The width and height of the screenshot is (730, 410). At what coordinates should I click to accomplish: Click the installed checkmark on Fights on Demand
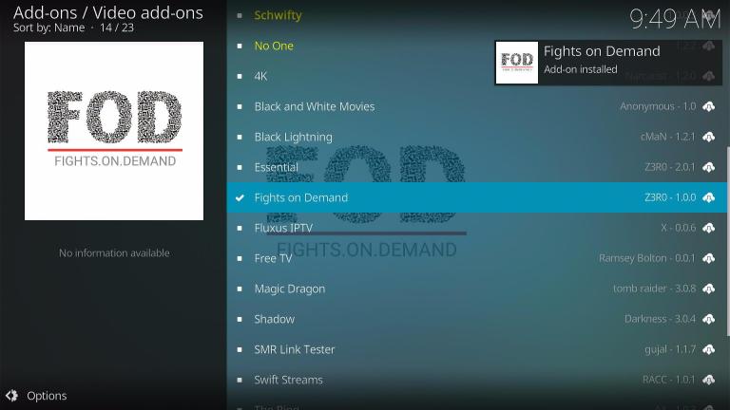tap(240, 197)
